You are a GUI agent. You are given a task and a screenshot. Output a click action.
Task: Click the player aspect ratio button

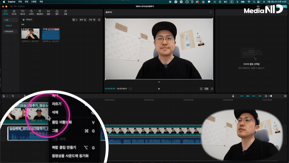[207, 89]
